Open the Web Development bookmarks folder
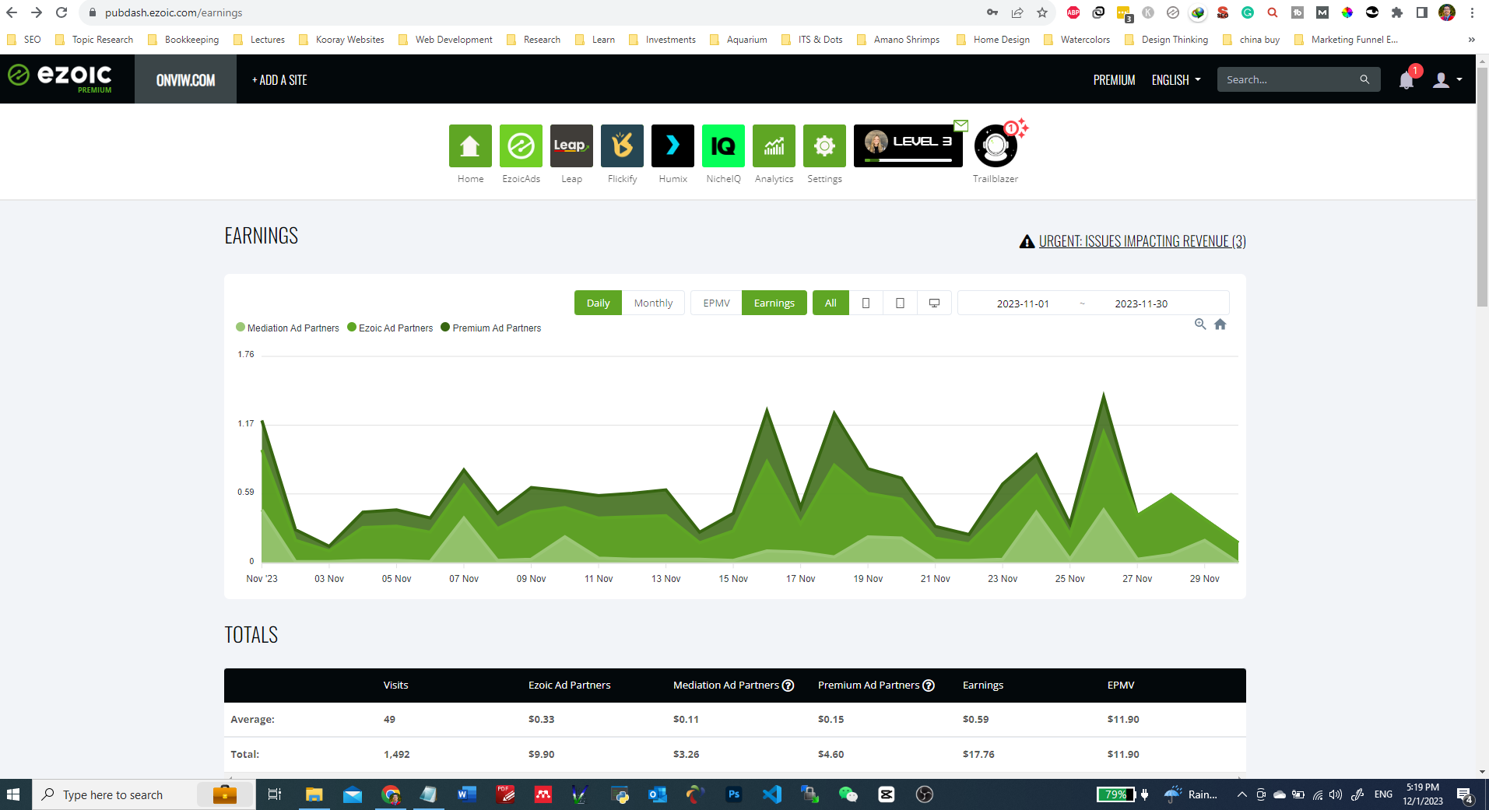The image size is (1489, 810). pos(445,40)
